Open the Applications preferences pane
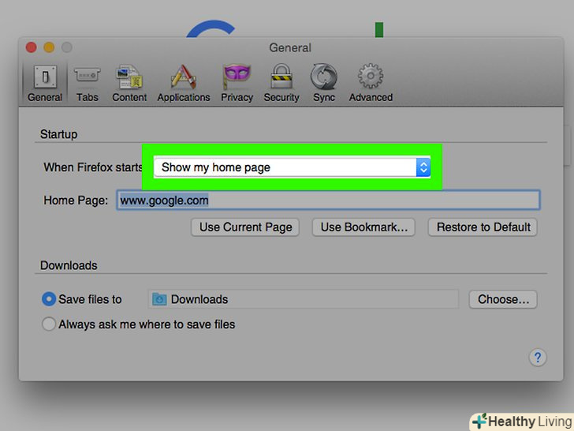Viewport: 574px width, 431px height. coord(184,83)
